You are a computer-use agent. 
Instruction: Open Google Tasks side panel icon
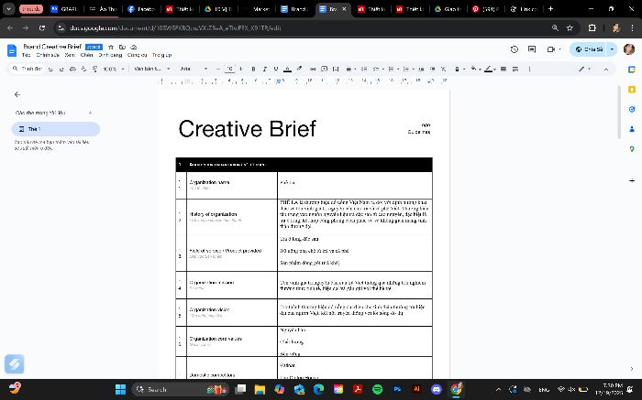[x=632, y=109]
